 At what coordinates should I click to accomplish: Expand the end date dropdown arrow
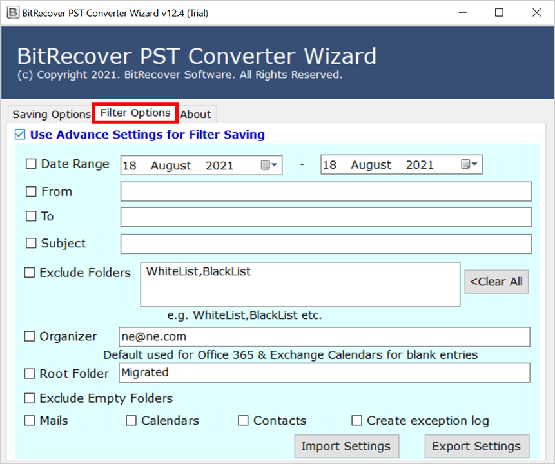475,164
